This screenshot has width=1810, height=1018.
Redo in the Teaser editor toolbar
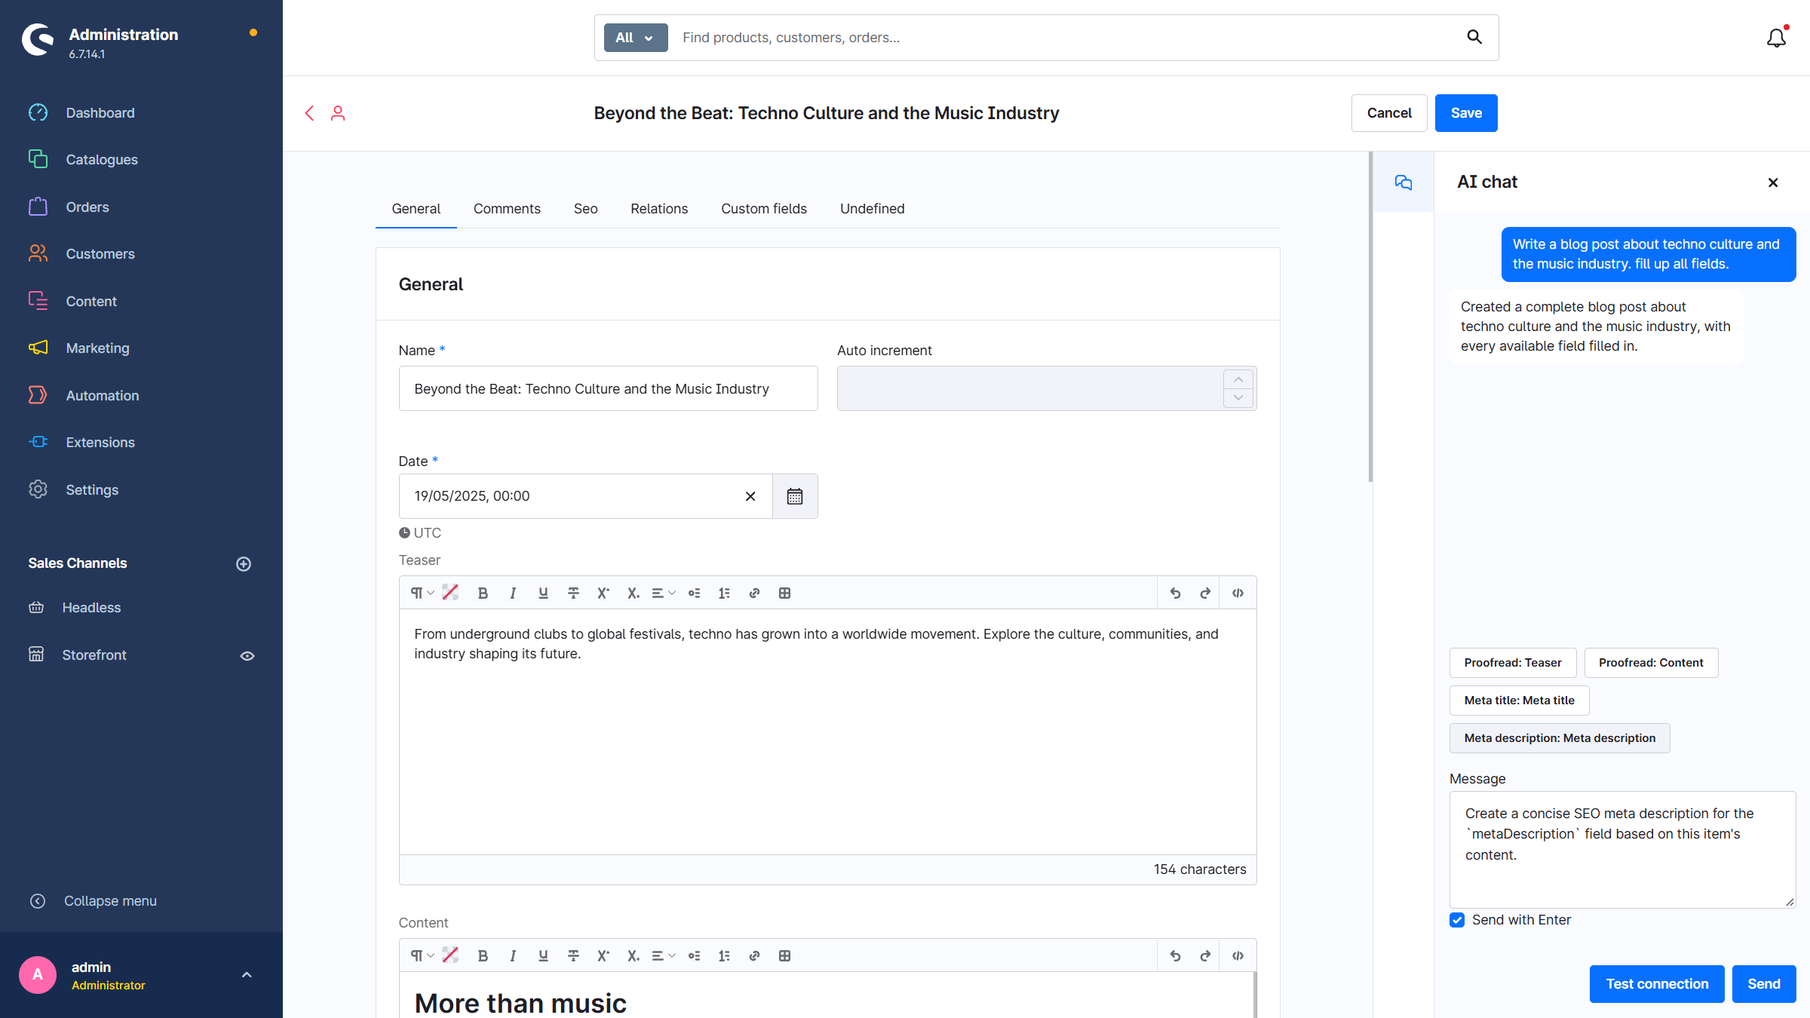tap(1205, 593)
